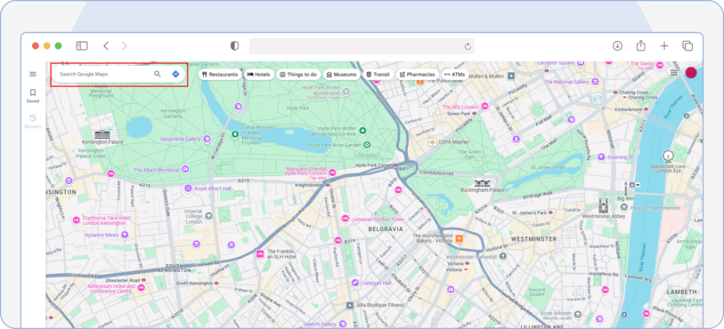Image resolution: width=724 pixels, height=329 pixels.
Task: Show the tab overview
Action: pos(687,46)
